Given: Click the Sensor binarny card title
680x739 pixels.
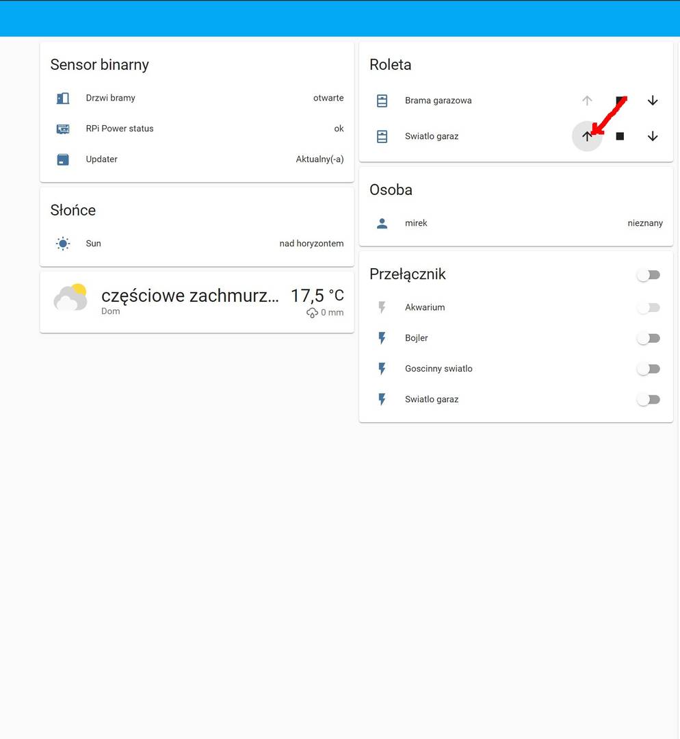Looking at the screenshot, I should point(99,64).
